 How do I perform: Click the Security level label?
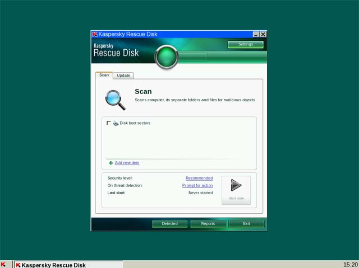[x=120, y=178]
